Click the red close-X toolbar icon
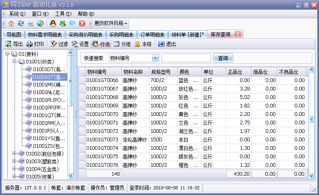 pyautogui.click(x=82, y=23)
